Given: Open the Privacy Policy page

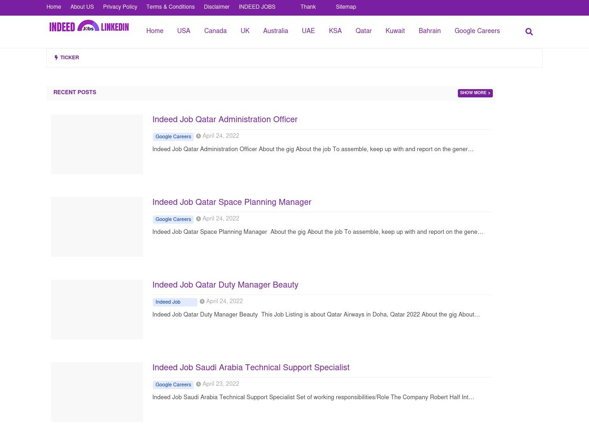Looking at the screenshot, I should pos(120,7).
